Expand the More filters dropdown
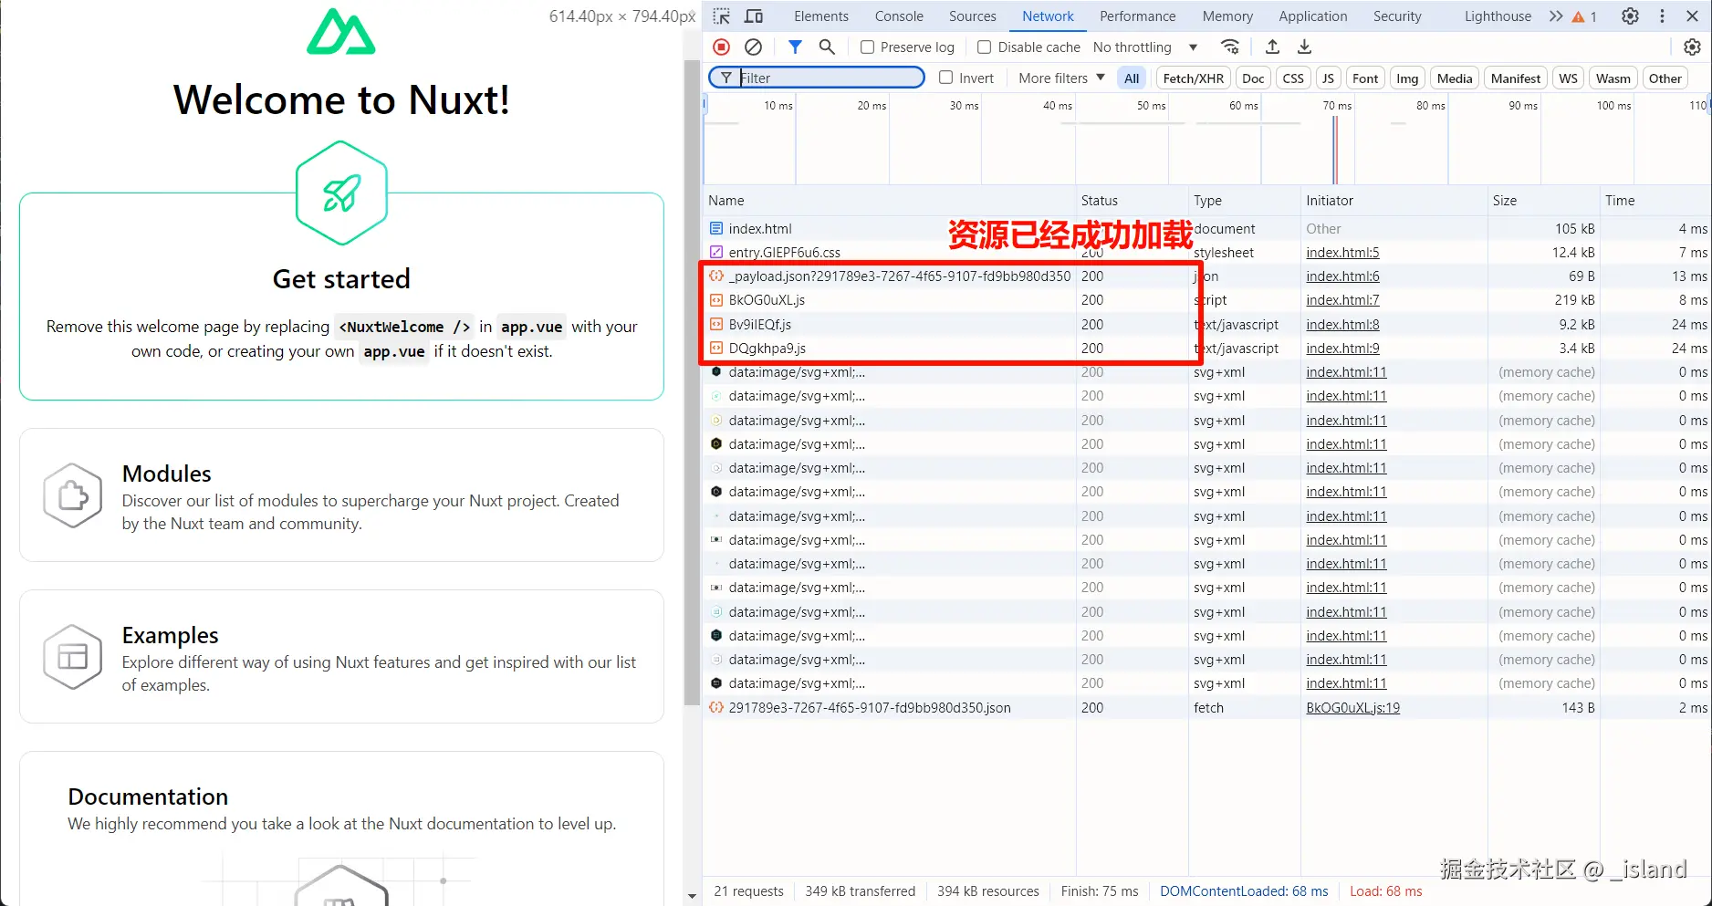 click(x=1061, y=78)
